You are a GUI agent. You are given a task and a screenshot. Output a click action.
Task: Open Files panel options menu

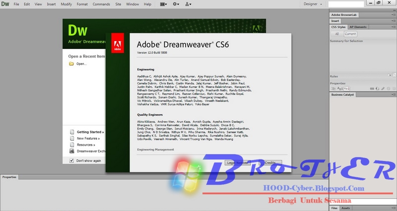pos(394,208)
